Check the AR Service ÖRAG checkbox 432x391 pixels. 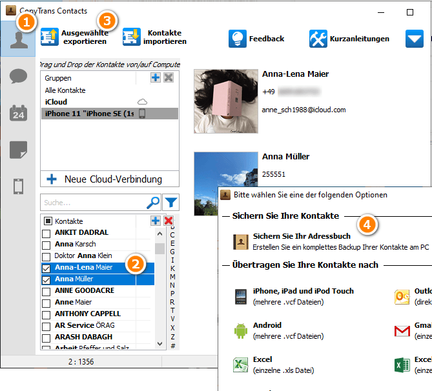tap(46, 326)
